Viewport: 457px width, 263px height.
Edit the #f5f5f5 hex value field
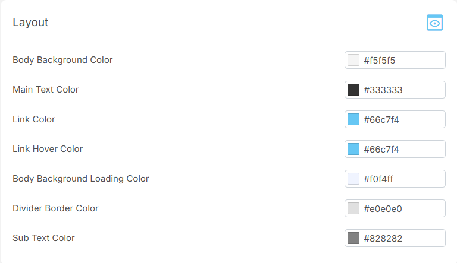[x=402, y=60]
